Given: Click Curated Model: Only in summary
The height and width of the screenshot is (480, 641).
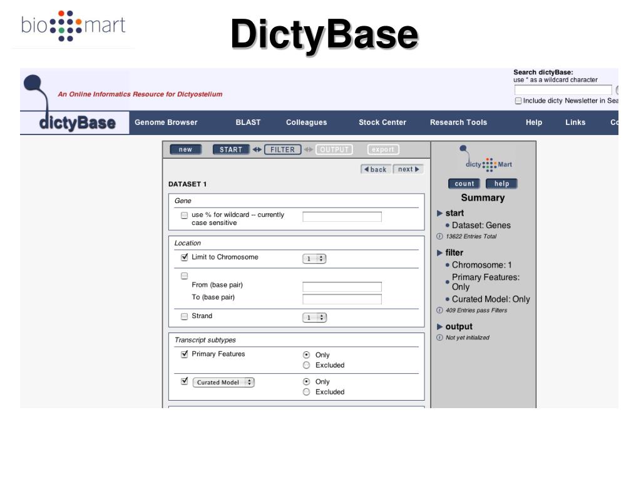Looking at the screenshot, I should [x=491, y=299].
